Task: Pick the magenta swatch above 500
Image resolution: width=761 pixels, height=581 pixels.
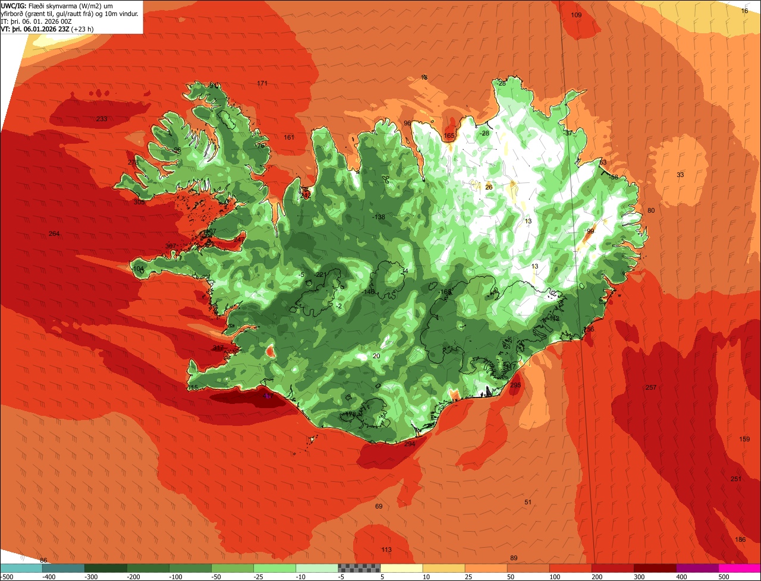Action: [740, 568]
